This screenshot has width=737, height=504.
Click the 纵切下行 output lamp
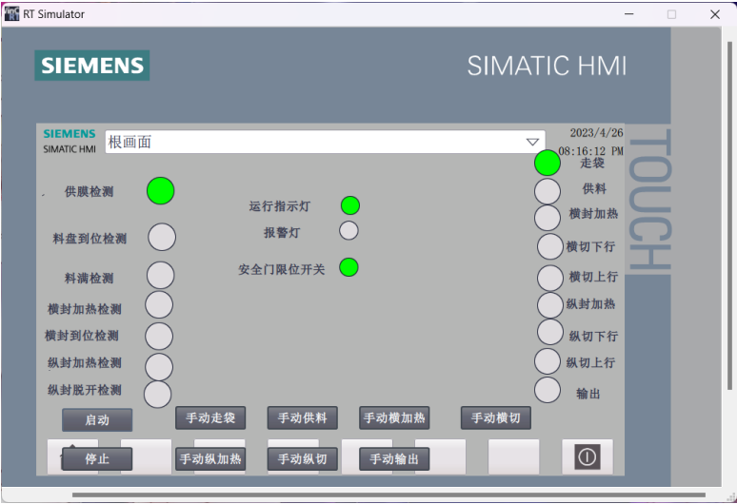[550, 332]
